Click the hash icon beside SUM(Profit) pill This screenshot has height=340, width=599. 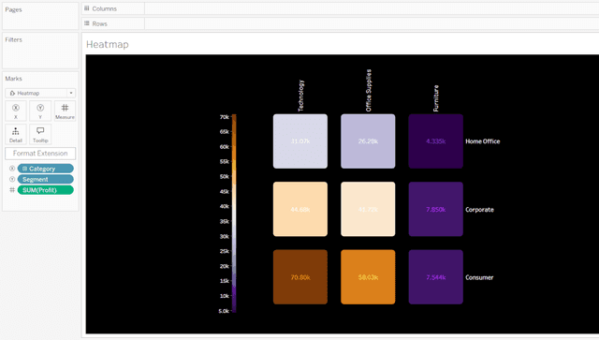12,190
